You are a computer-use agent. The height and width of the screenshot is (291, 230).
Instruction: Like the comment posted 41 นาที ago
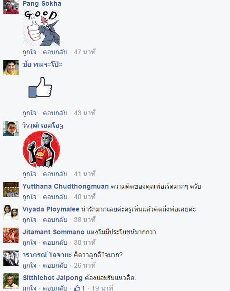click(x=30, y=174)
